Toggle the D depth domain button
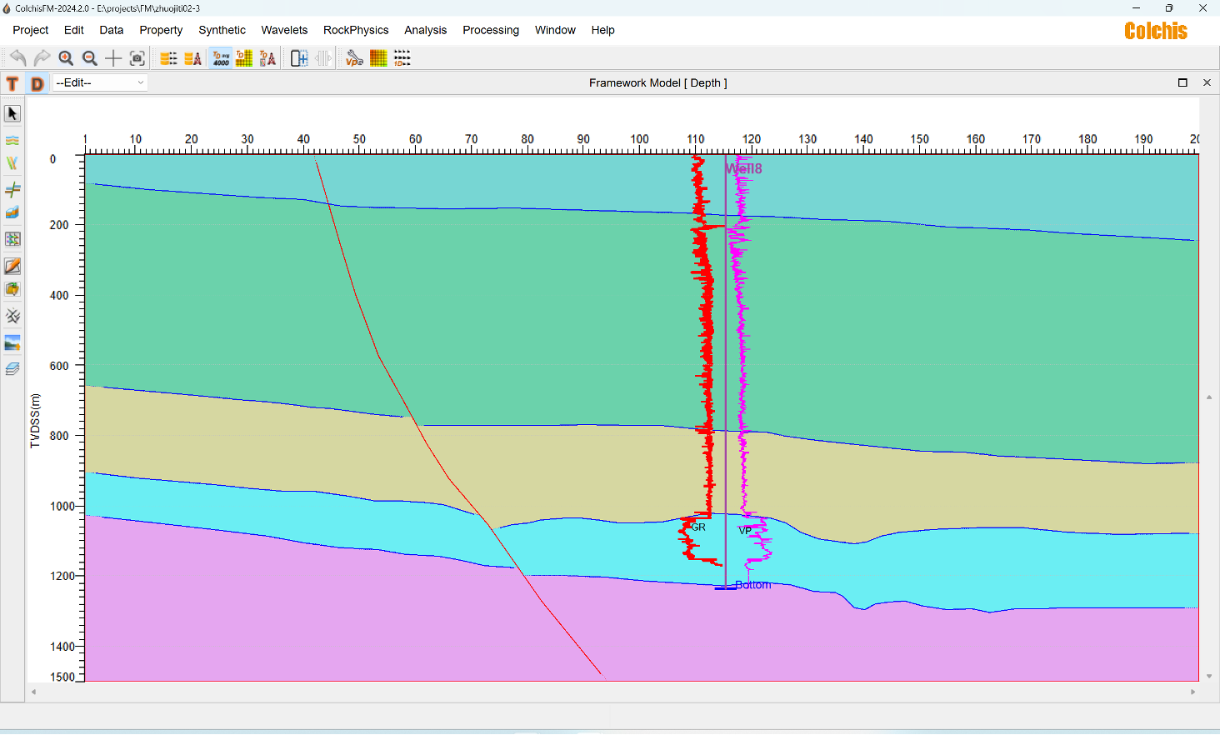 [37, 83]
